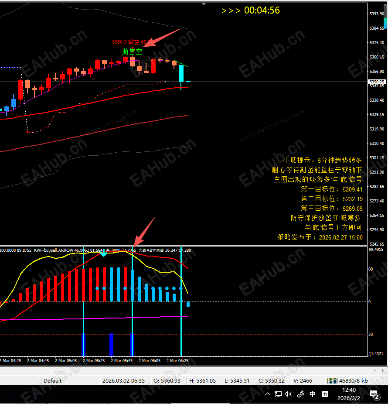Click the 天眼AB方向线 indicator label
The image size is (388, 404).
click(x=151, y=250)
